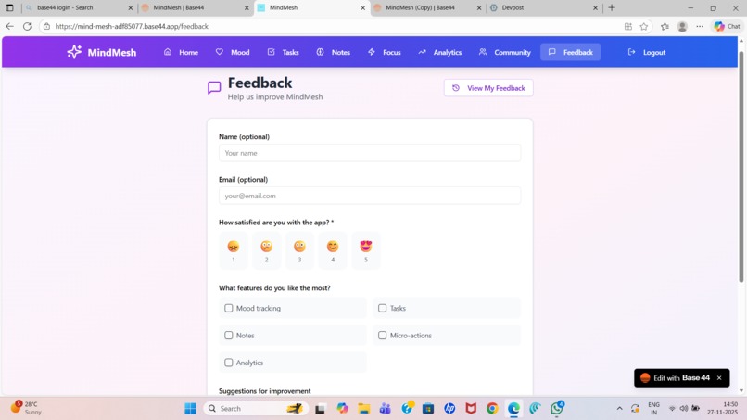Open WhatsApp from taskbar
Screen dimensions: 747x420
point(556,409)
